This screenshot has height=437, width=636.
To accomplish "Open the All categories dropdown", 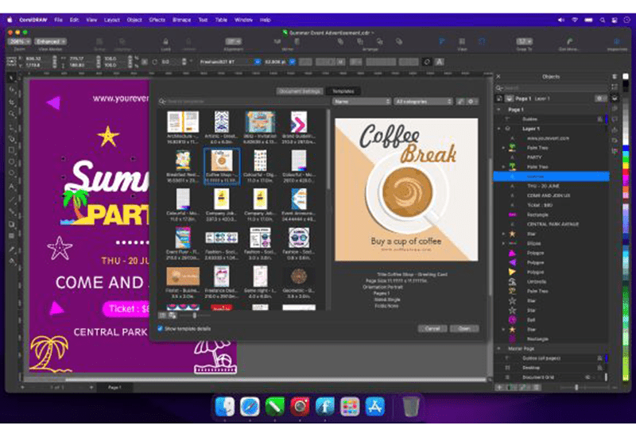I will [423, 102].
